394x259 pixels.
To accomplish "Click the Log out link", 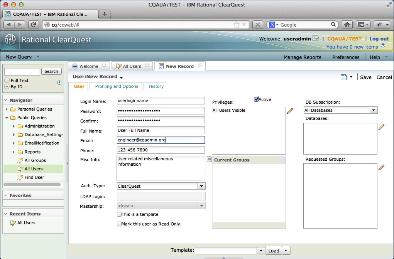I will pyautogui.click(x=379, y=39).
